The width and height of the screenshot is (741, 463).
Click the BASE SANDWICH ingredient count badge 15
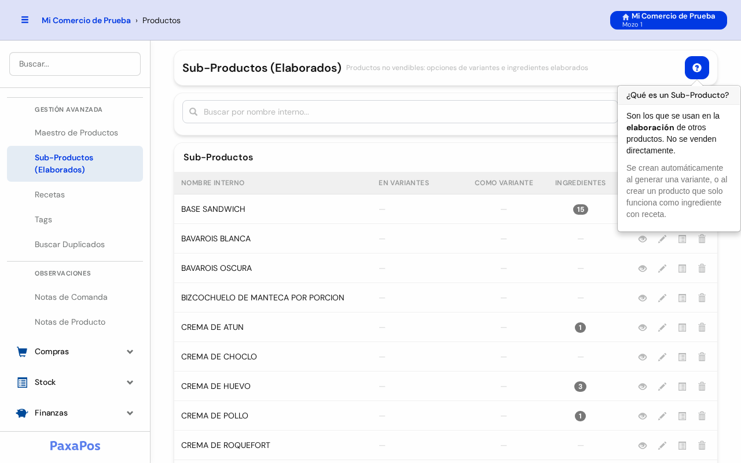[x=581, y=210]
